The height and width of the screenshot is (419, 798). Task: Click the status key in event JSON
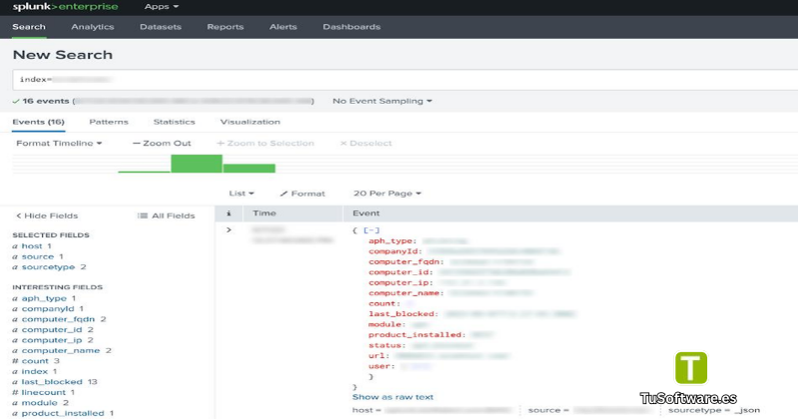[x=387, y=346]
